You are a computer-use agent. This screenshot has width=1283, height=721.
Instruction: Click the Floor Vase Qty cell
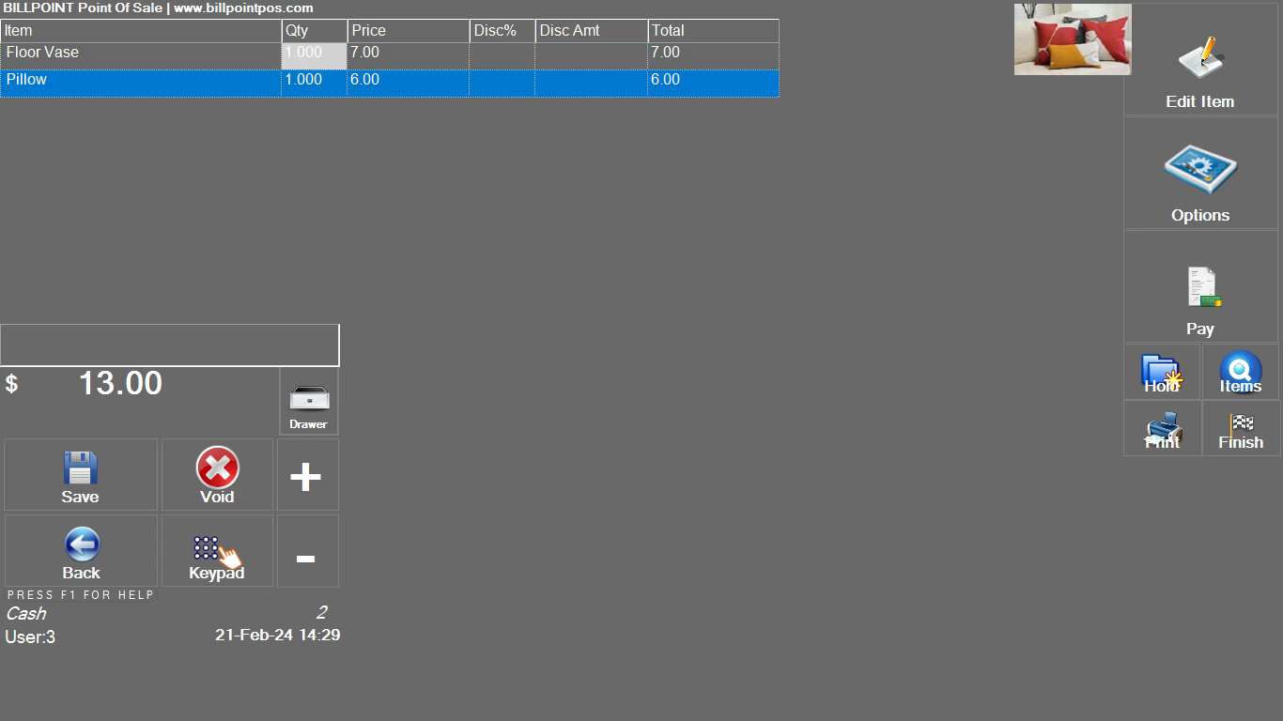314,54
